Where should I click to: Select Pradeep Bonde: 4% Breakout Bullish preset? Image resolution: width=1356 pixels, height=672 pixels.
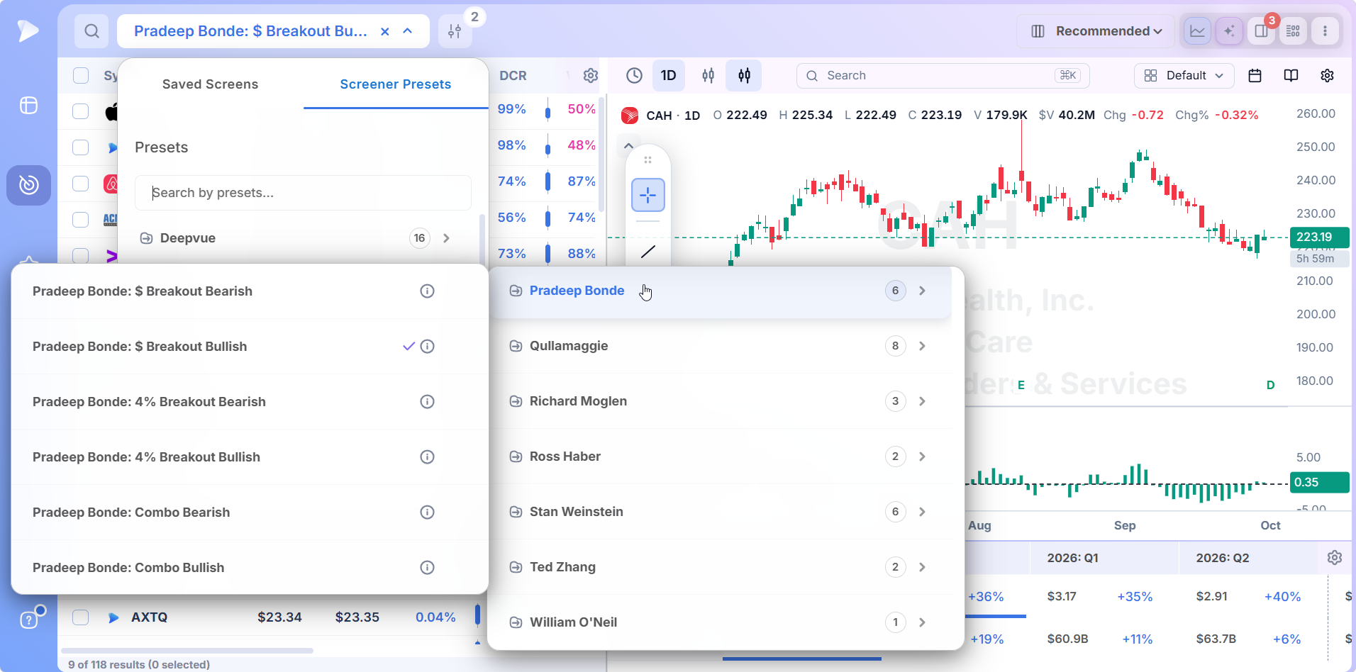tap(146, 457)
